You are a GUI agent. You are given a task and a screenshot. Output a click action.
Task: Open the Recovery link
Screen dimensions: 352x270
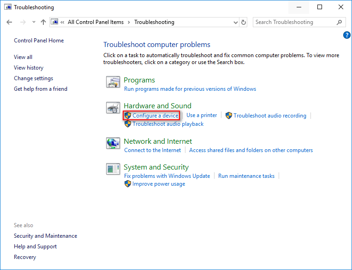point(25,257)
